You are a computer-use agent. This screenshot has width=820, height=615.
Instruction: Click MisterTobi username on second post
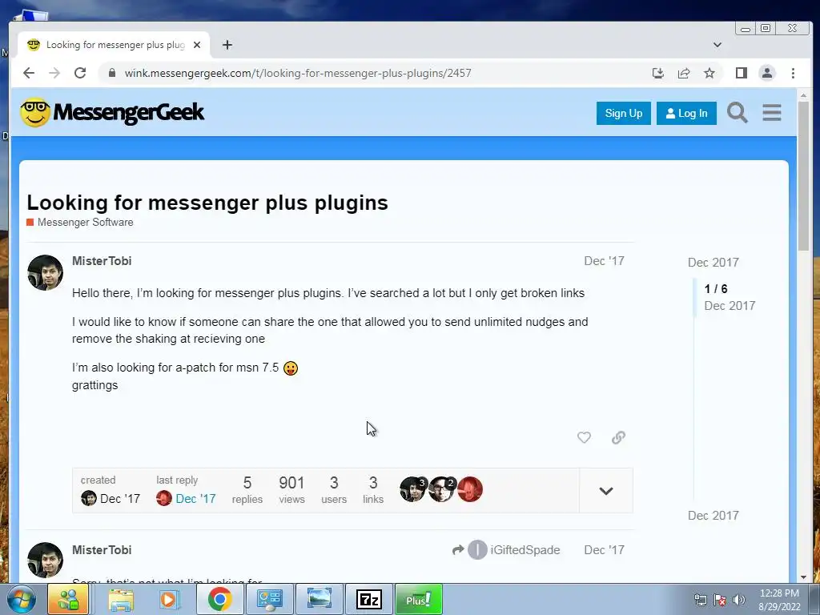[102, 550]
